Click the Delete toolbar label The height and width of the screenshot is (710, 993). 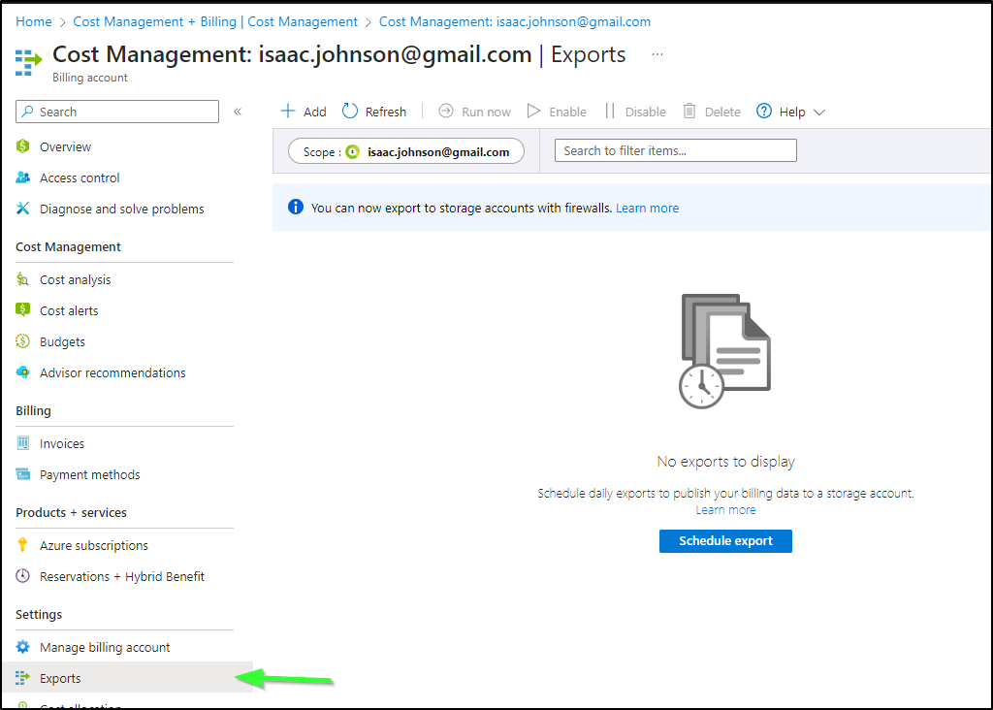(x=722, y=113)
